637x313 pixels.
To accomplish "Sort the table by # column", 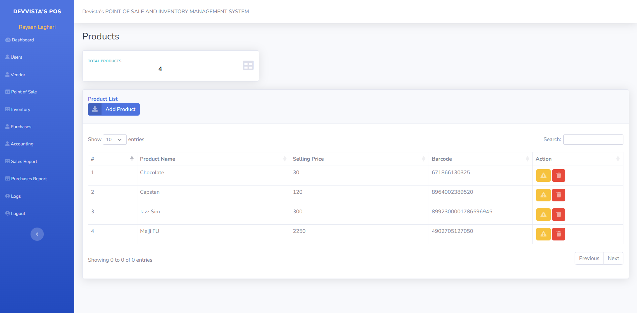I will click(112, 159).
